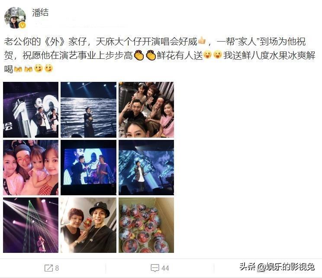Open the selfie photo with baby in pink
Image resolution: width=322 pixels, height=278 pixels.
pos(31,168)
